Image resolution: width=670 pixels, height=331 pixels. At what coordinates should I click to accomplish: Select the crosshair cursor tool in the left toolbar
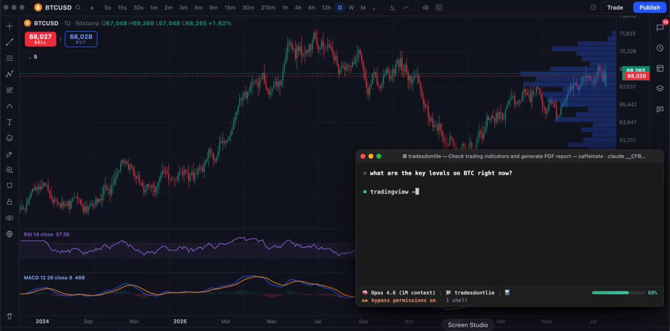tap(9, 26)
